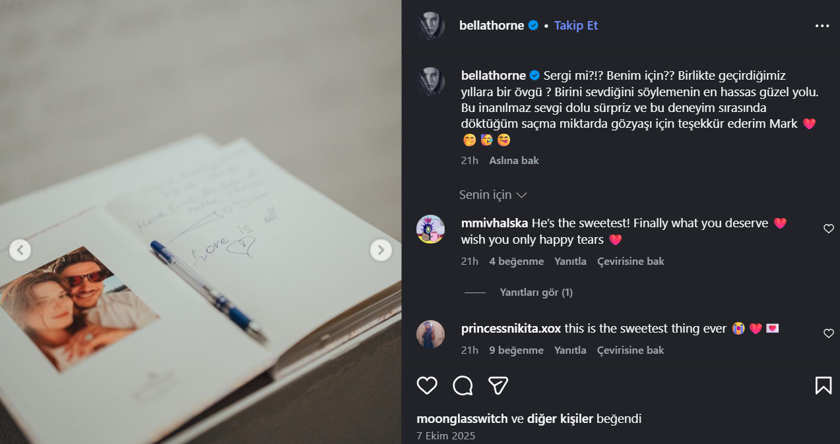Viewport: 840px width, 444px height.
Task: Click 'Aslına bak' under the caption
Action: coord(514,160)
